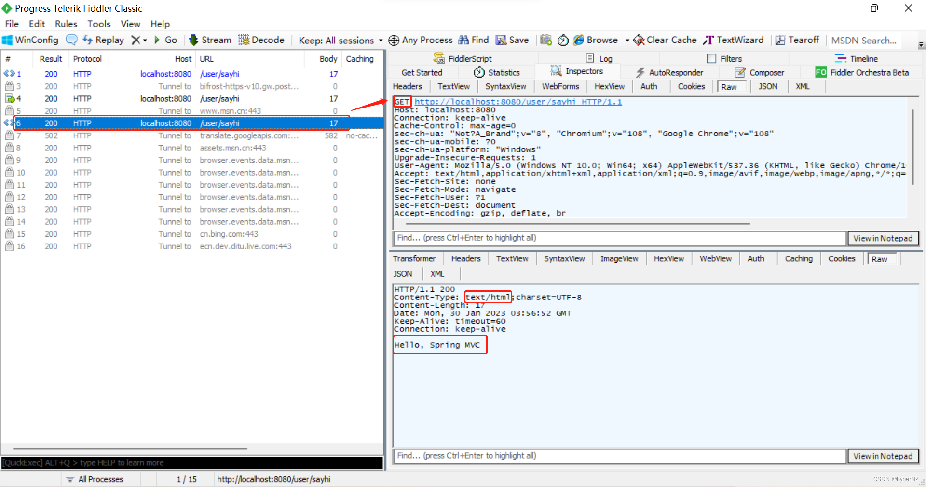Click View in Notepad for response

[x=883, y=456]
